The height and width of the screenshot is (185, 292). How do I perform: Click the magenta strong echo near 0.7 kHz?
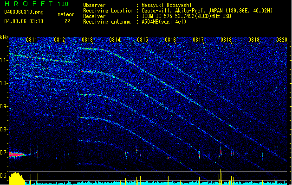pos(16,154)
